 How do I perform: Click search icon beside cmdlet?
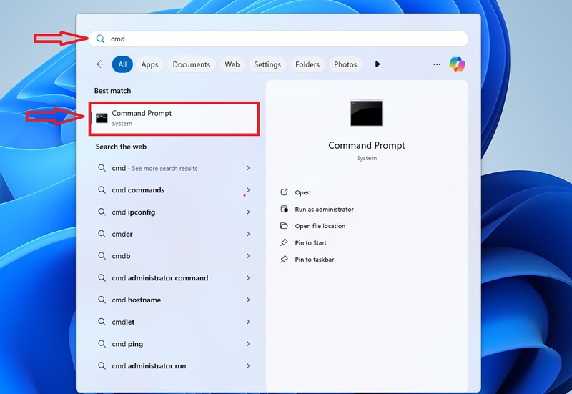[102, 322]
